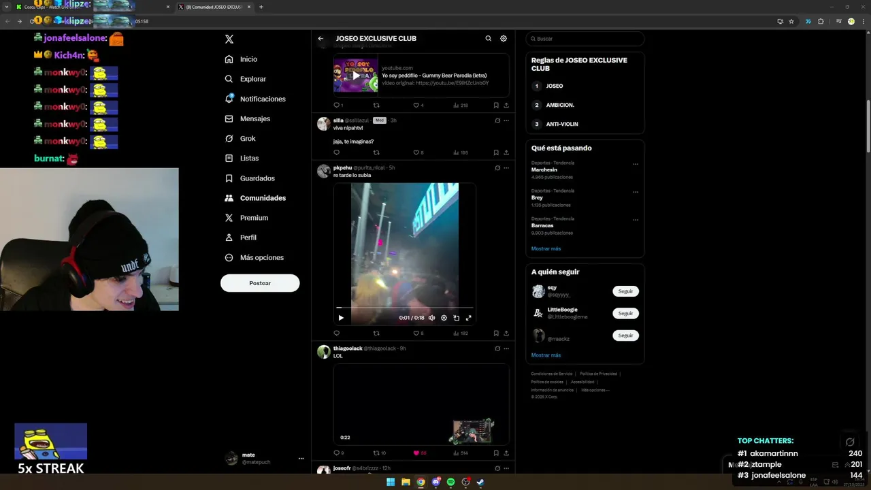Click the X logo in sidebar
The height and width of the screenshot is (490, 871).
click(229, 39)
